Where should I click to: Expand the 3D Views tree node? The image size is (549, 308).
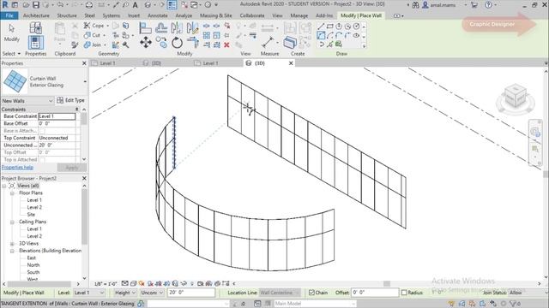point(12,244)
